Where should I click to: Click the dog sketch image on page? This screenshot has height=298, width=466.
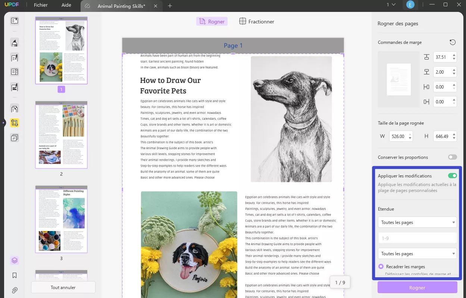point(291,119)
